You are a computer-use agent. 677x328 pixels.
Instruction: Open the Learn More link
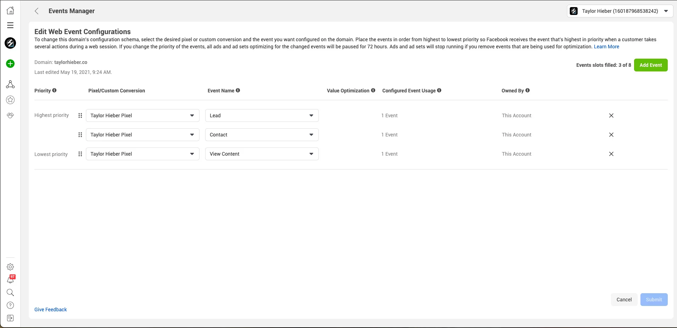tap(606, 47)
